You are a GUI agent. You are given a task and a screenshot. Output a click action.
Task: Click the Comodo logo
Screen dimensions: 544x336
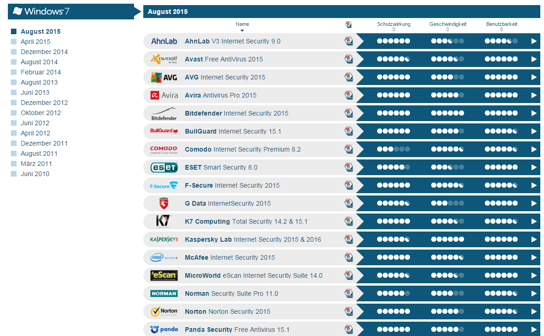click(x=164, y=149)
